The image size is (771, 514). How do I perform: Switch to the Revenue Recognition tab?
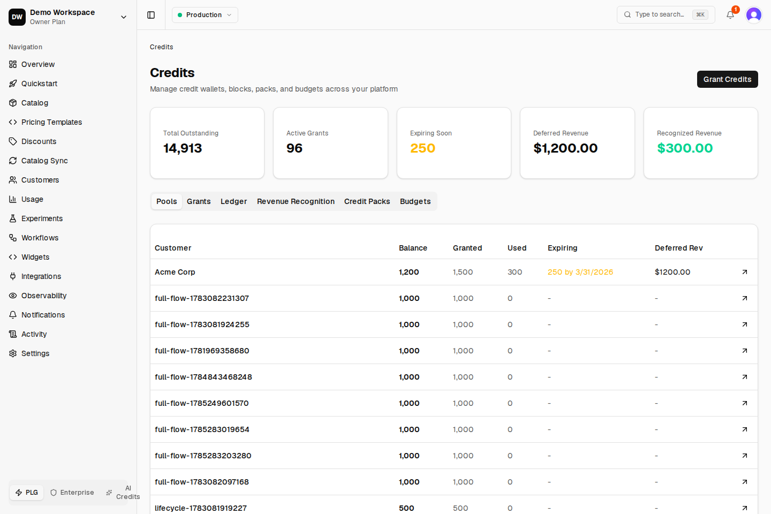click(296, 201)
